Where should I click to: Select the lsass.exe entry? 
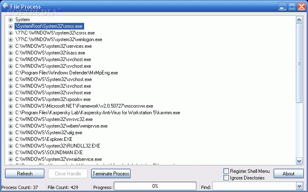click(50, 53)
